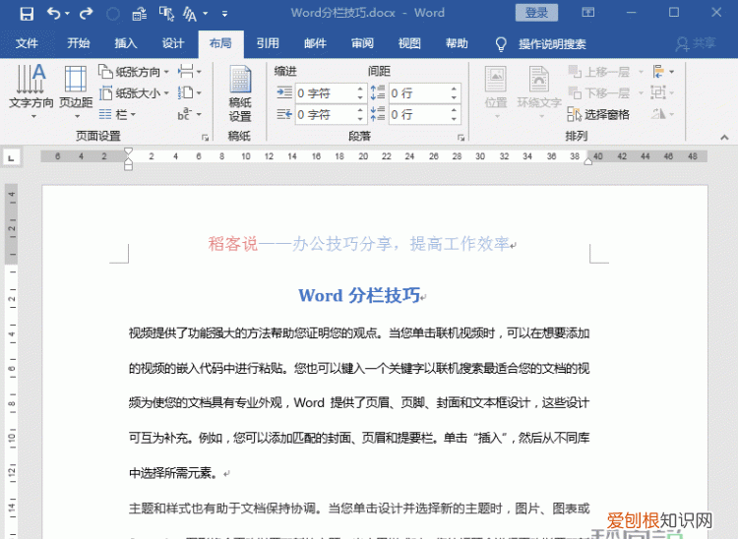Switch to the 开始 tab
738x539 pixels.
pos(78,43)
